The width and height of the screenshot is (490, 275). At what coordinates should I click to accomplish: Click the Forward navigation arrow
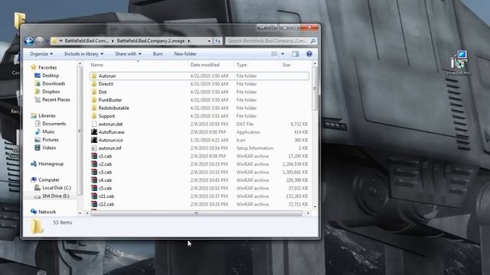pyautogui.click(x=39, y=40)
